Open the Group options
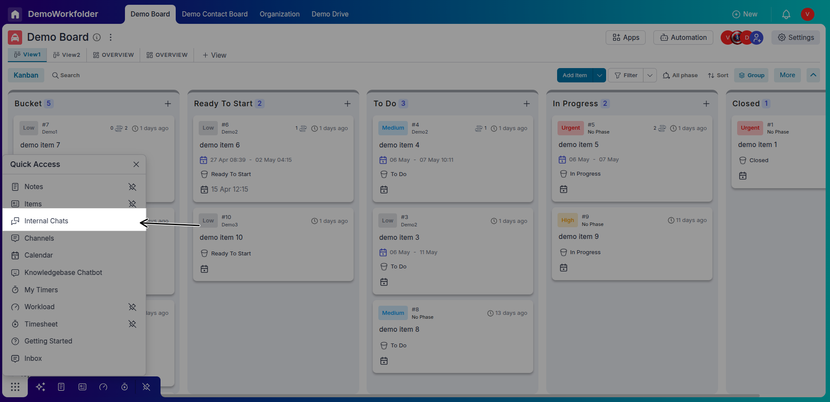 pyautogui.click(x=751, y=75)
